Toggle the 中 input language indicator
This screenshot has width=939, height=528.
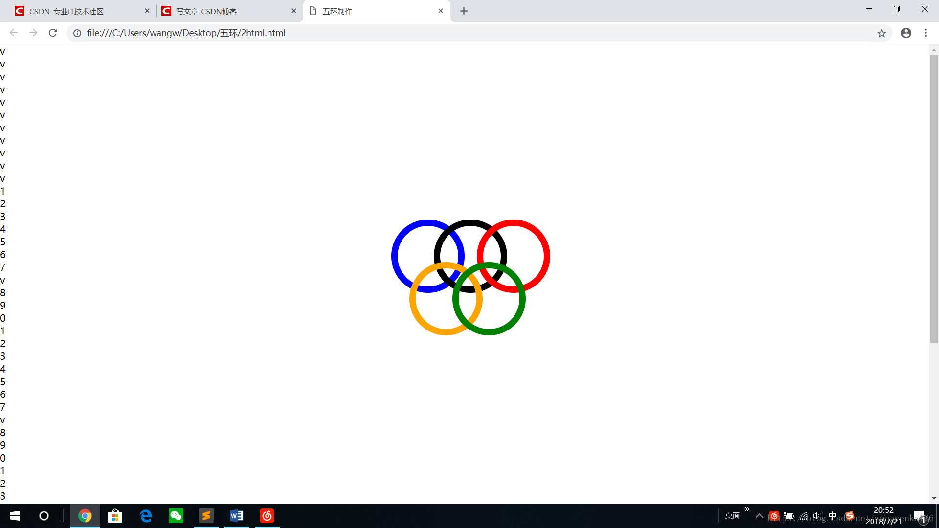tap(833, 516)
